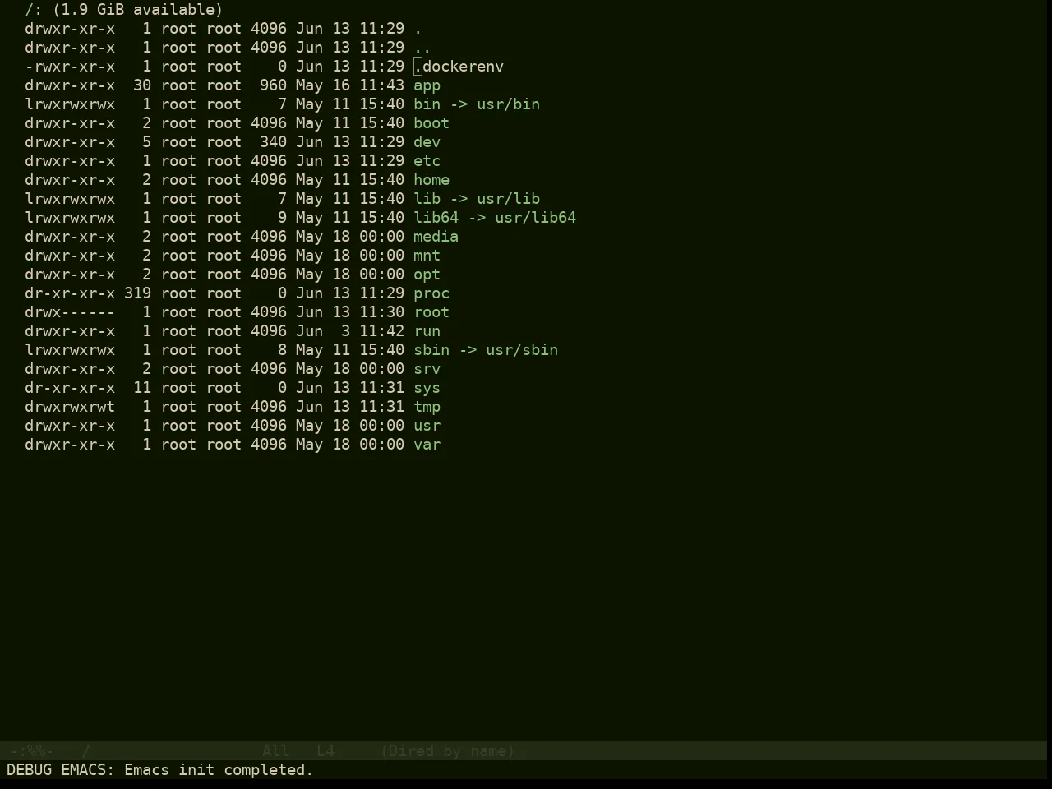This screenshot has width=1052, height=789.
Task: Follow the bin symlink entry
Action: pyautogui.click(x=427, y=104)
